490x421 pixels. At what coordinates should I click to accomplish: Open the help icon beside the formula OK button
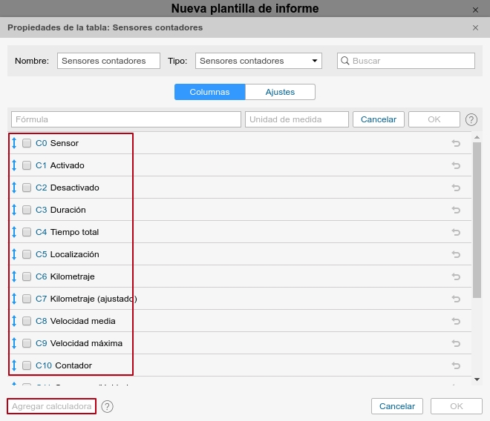[471, 119]
